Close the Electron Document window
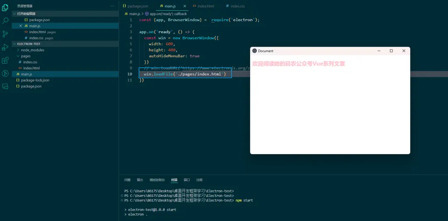 (x=404, y=51)
